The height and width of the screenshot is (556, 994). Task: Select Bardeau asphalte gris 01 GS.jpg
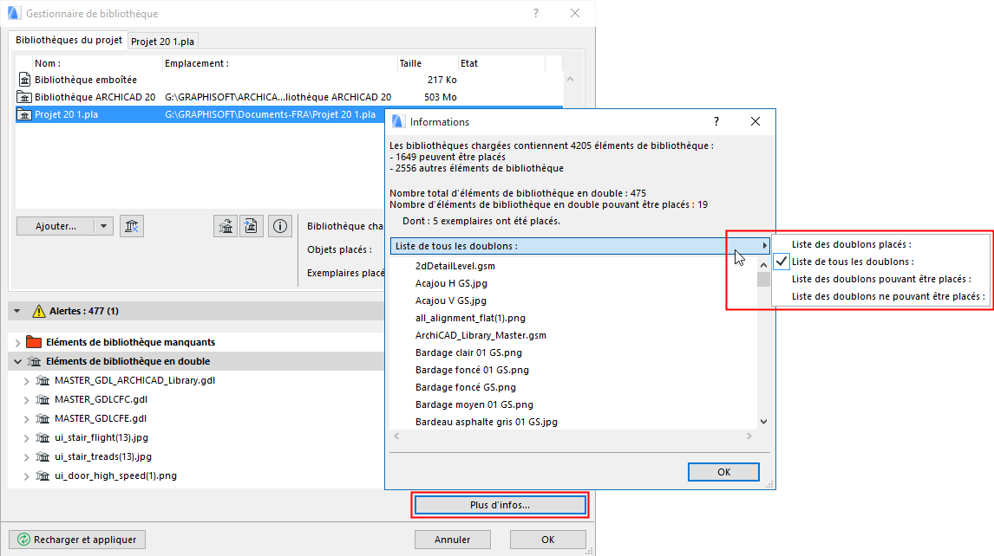click(487, 422)
